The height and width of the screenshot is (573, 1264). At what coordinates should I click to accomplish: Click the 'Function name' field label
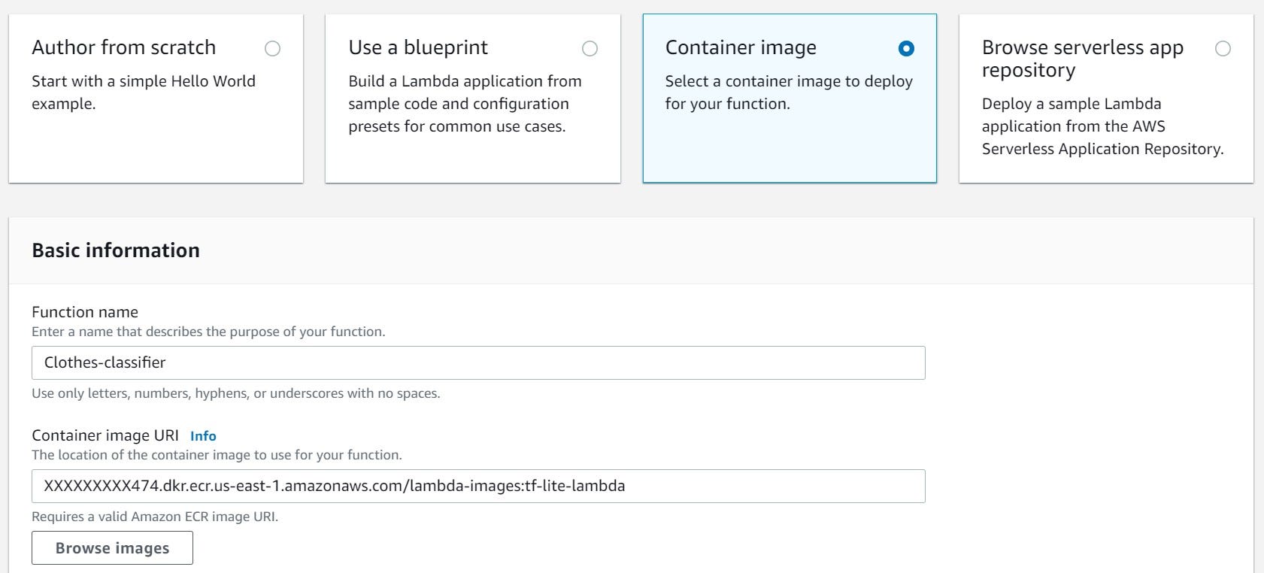click(x=85, y=312)
